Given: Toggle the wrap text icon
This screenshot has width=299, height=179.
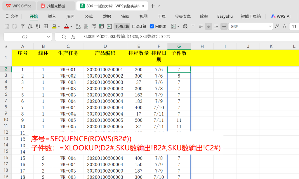Looking at the screenshot, I should click(x=94, y=26).
